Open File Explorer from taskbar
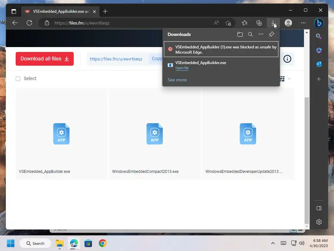The width and height of the screenshot is (334, 251). pyautogui.click(x=60, y=243)
